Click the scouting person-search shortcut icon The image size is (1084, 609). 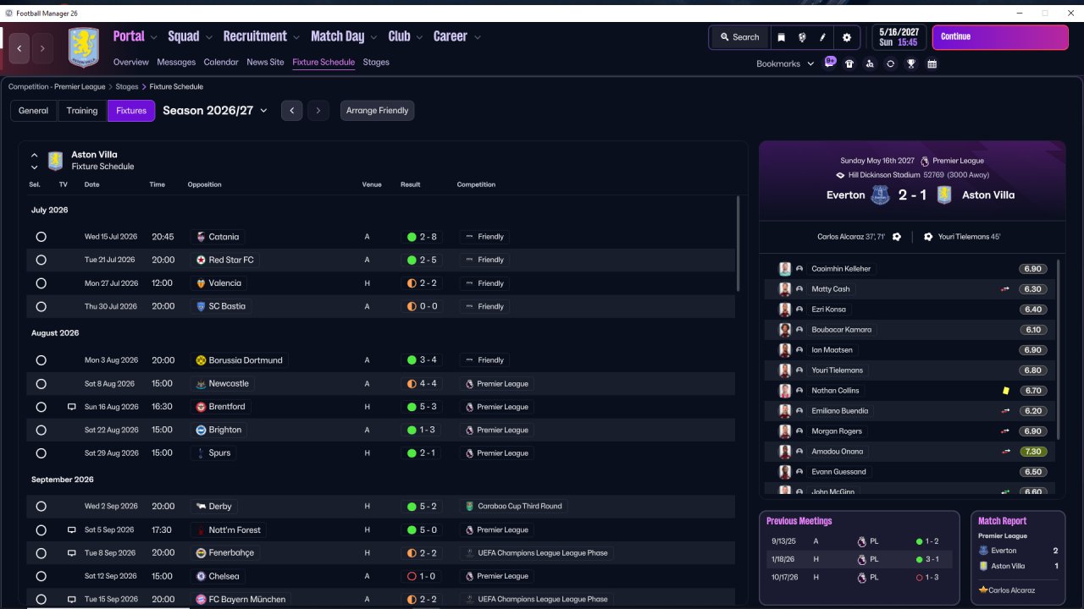870,63
